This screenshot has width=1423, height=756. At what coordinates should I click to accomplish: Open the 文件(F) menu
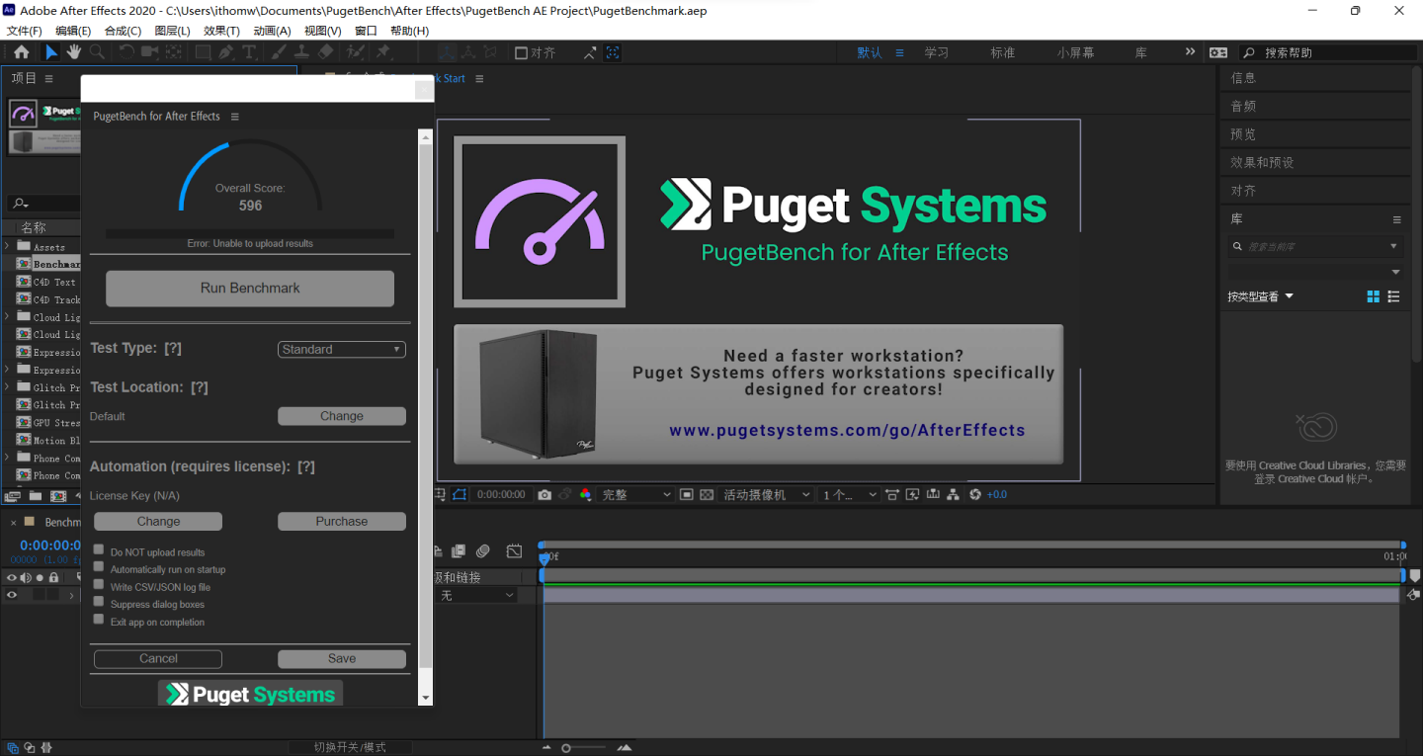click(x=24, y=31)
